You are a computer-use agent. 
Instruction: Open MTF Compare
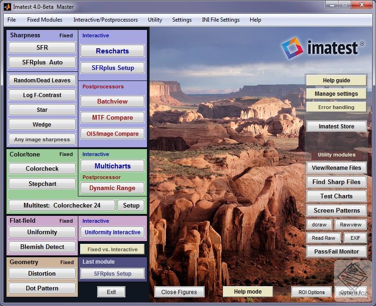[112, 117]
